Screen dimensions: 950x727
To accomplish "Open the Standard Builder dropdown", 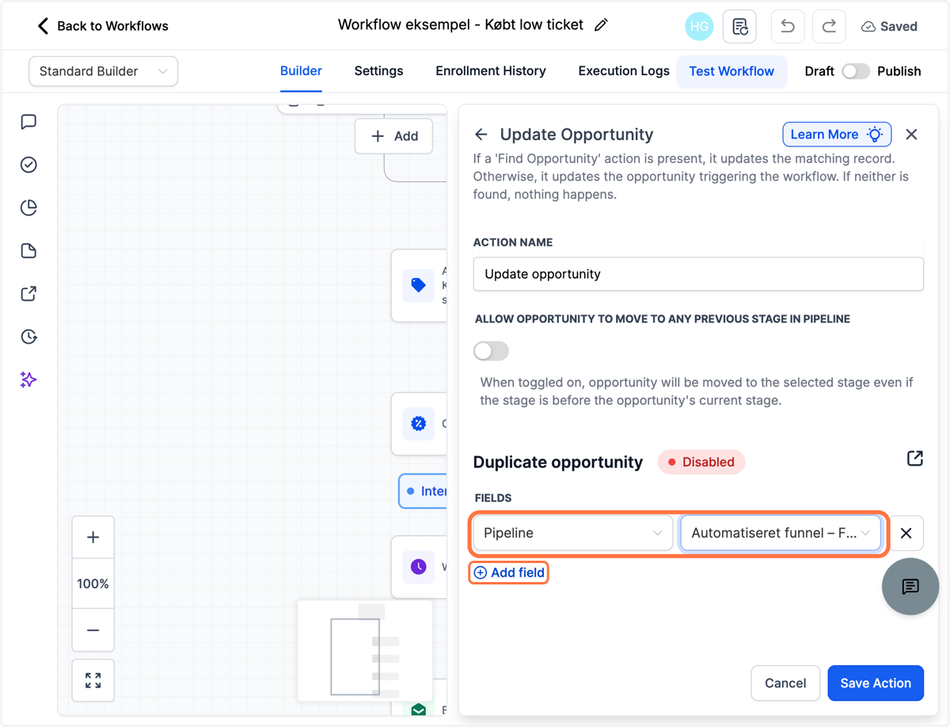I will (103, 71).
